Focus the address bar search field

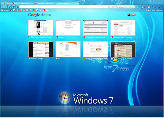click(77, 7)
